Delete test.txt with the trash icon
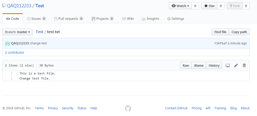Image resolution: width=257 pixels, height=116 pixels. [244, 65]
